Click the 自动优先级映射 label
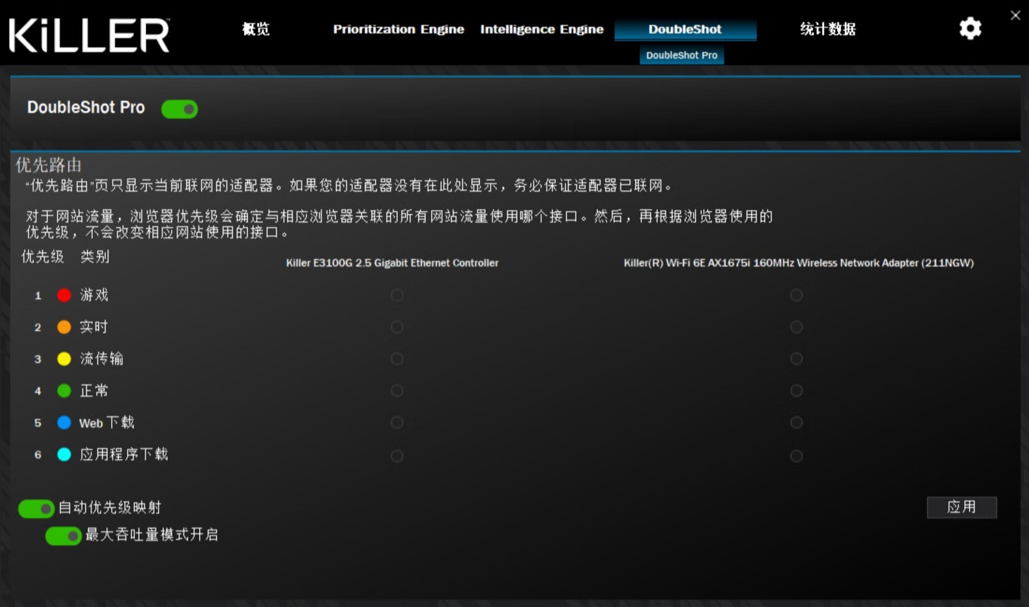Viewport: 1029px width, 607px height. pos(110,508)
